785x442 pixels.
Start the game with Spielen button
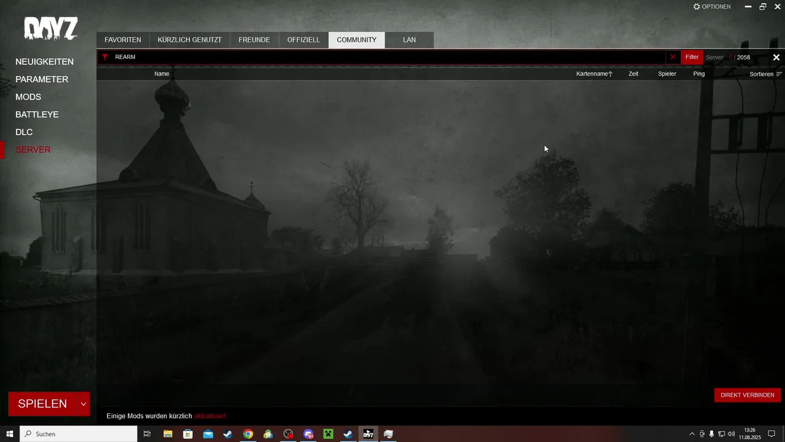click(x=42, y=404)
